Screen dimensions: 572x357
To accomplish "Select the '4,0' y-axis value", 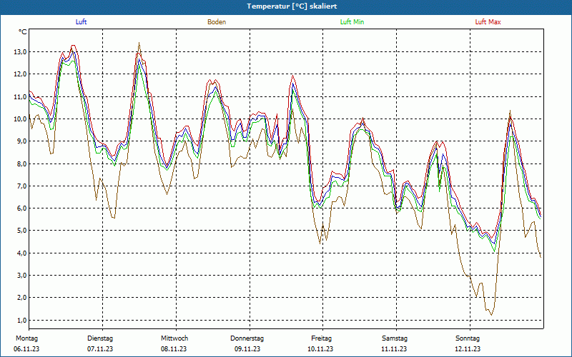I will [x=21, y=253].
